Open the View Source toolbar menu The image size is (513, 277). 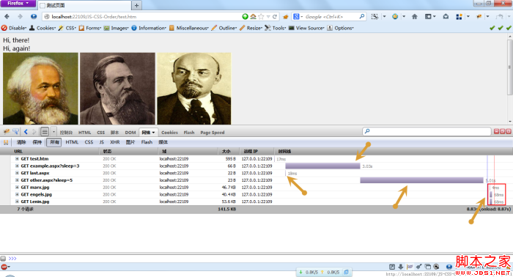pyautogui.click(x=306, y=28)
